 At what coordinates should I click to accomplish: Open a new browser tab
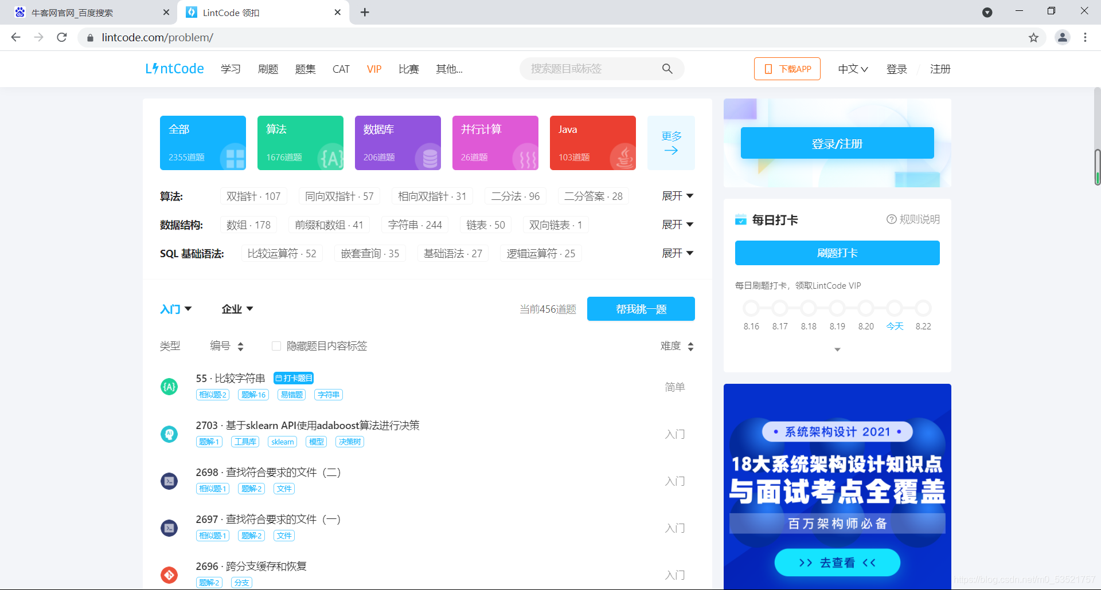pyautogui.click(x=365, y=12)
